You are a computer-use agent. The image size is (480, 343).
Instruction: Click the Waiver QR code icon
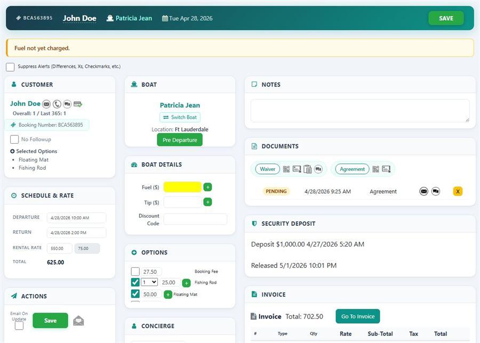click(286, 169)
